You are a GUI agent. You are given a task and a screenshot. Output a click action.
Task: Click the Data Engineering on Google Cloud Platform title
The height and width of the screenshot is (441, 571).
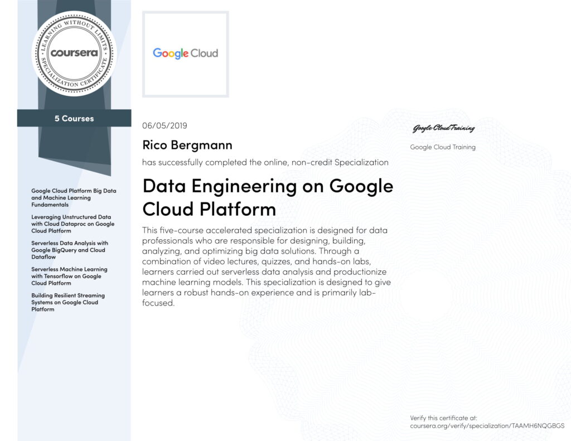click(268, 197)
